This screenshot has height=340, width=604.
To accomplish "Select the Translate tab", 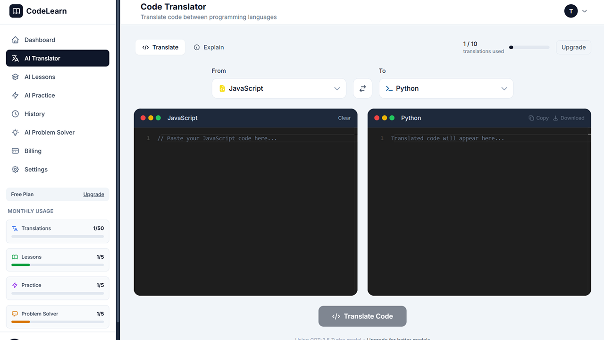I will (x=160, y=47).
